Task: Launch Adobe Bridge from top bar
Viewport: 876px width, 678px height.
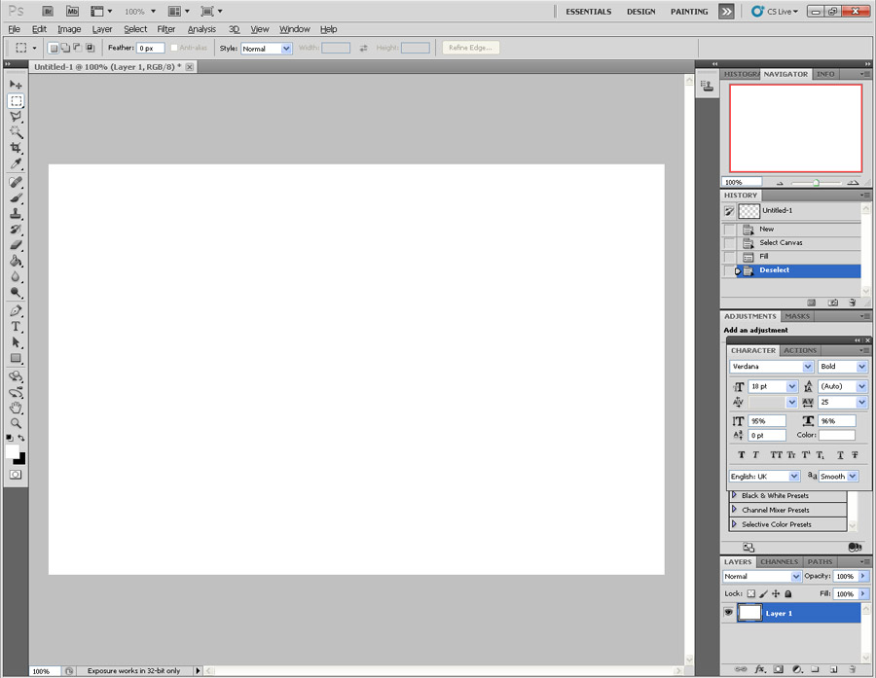Action: tap(48, 11)
